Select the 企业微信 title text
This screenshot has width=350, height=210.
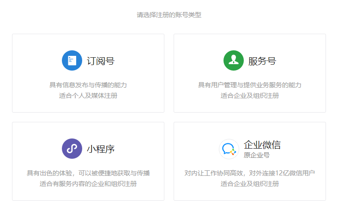tap(262, 145)
